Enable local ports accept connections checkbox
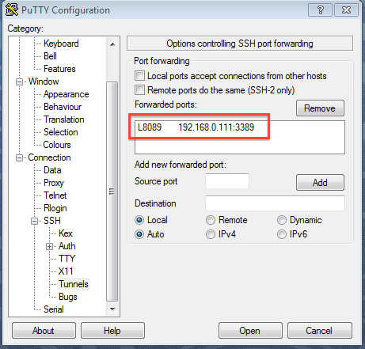 click(x=139, y=76)
